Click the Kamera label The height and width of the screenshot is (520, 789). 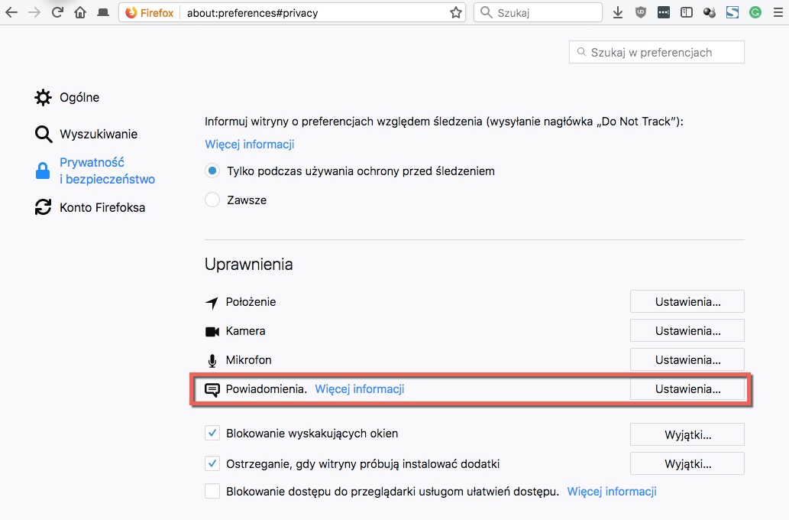pos(245,331)
